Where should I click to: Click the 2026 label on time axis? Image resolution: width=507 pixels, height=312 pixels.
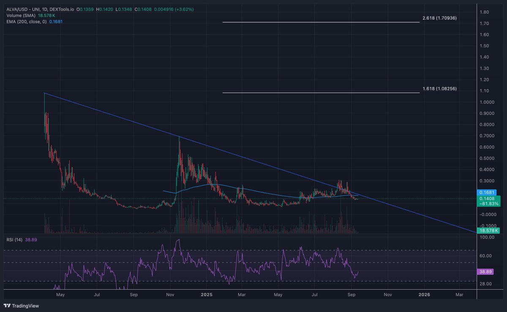pyautogui.click(x=424, y=294)
